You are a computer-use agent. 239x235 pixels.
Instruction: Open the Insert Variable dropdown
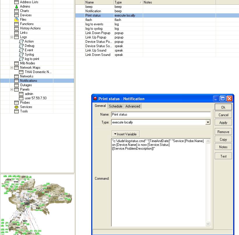(x=125, y=134)
